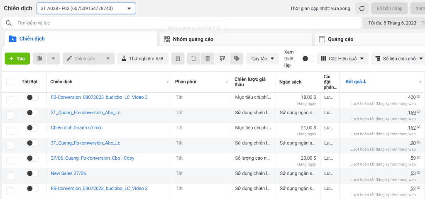425x199 pixels.
Task: Click the trash delete icon
Action: [208, 58]
